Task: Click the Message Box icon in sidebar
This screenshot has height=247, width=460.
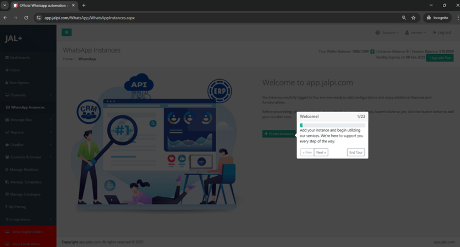Action: coord(7,120)
